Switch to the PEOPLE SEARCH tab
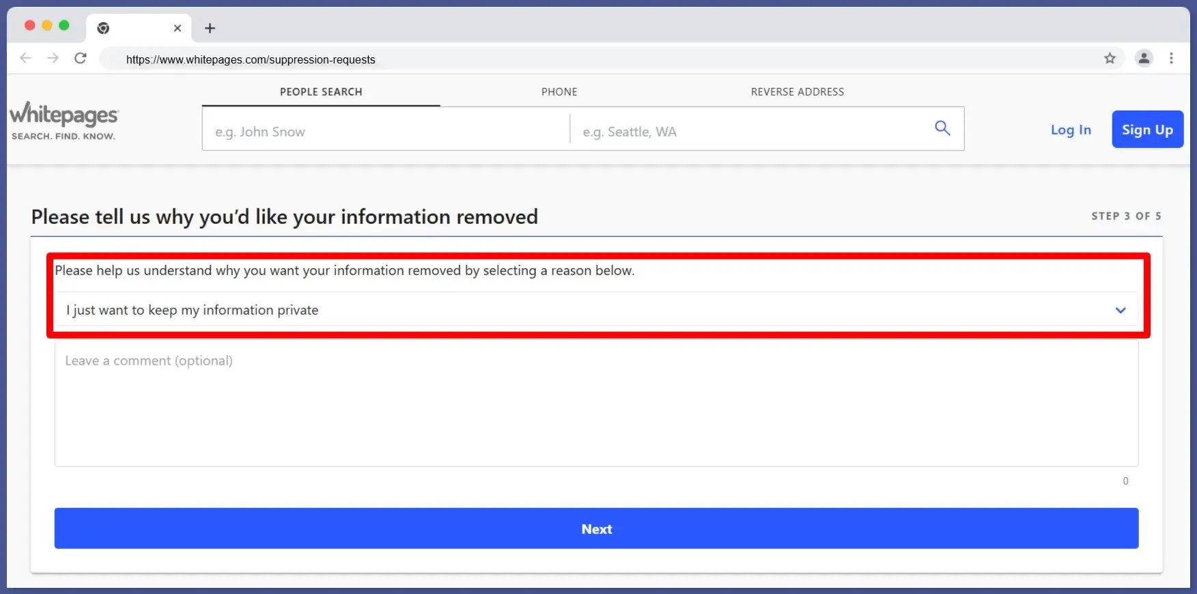 [x=321, y=91]
